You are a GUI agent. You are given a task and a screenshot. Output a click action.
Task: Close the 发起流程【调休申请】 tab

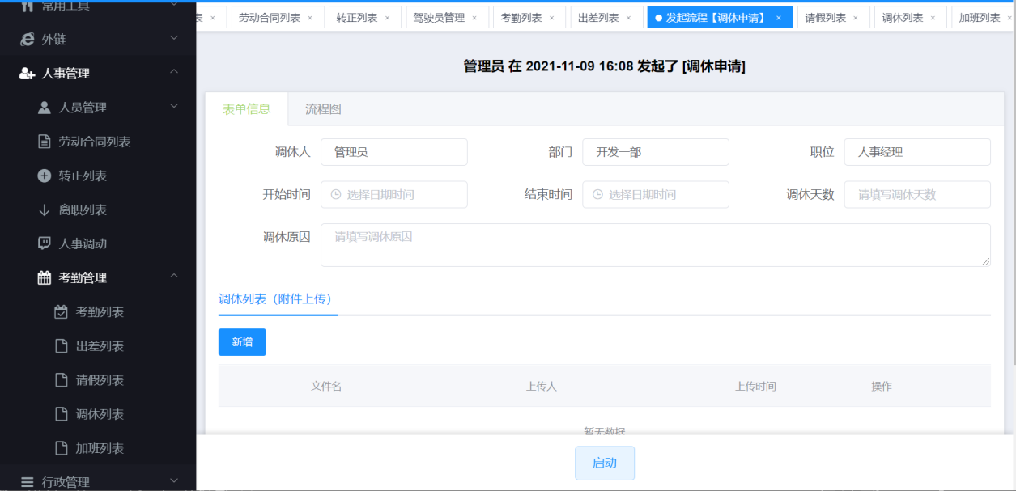pyautogui.click(x=779, y=18)
